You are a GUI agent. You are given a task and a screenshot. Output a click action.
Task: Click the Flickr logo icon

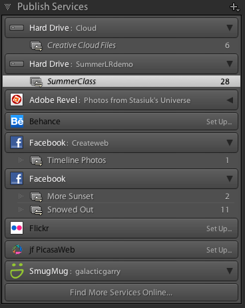pos(17,228)
